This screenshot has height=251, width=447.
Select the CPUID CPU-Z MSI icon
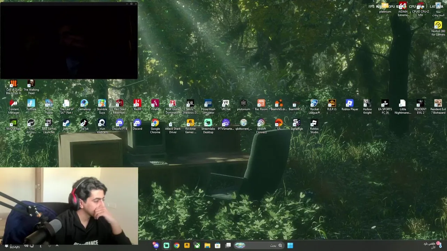tap(421, 9)
